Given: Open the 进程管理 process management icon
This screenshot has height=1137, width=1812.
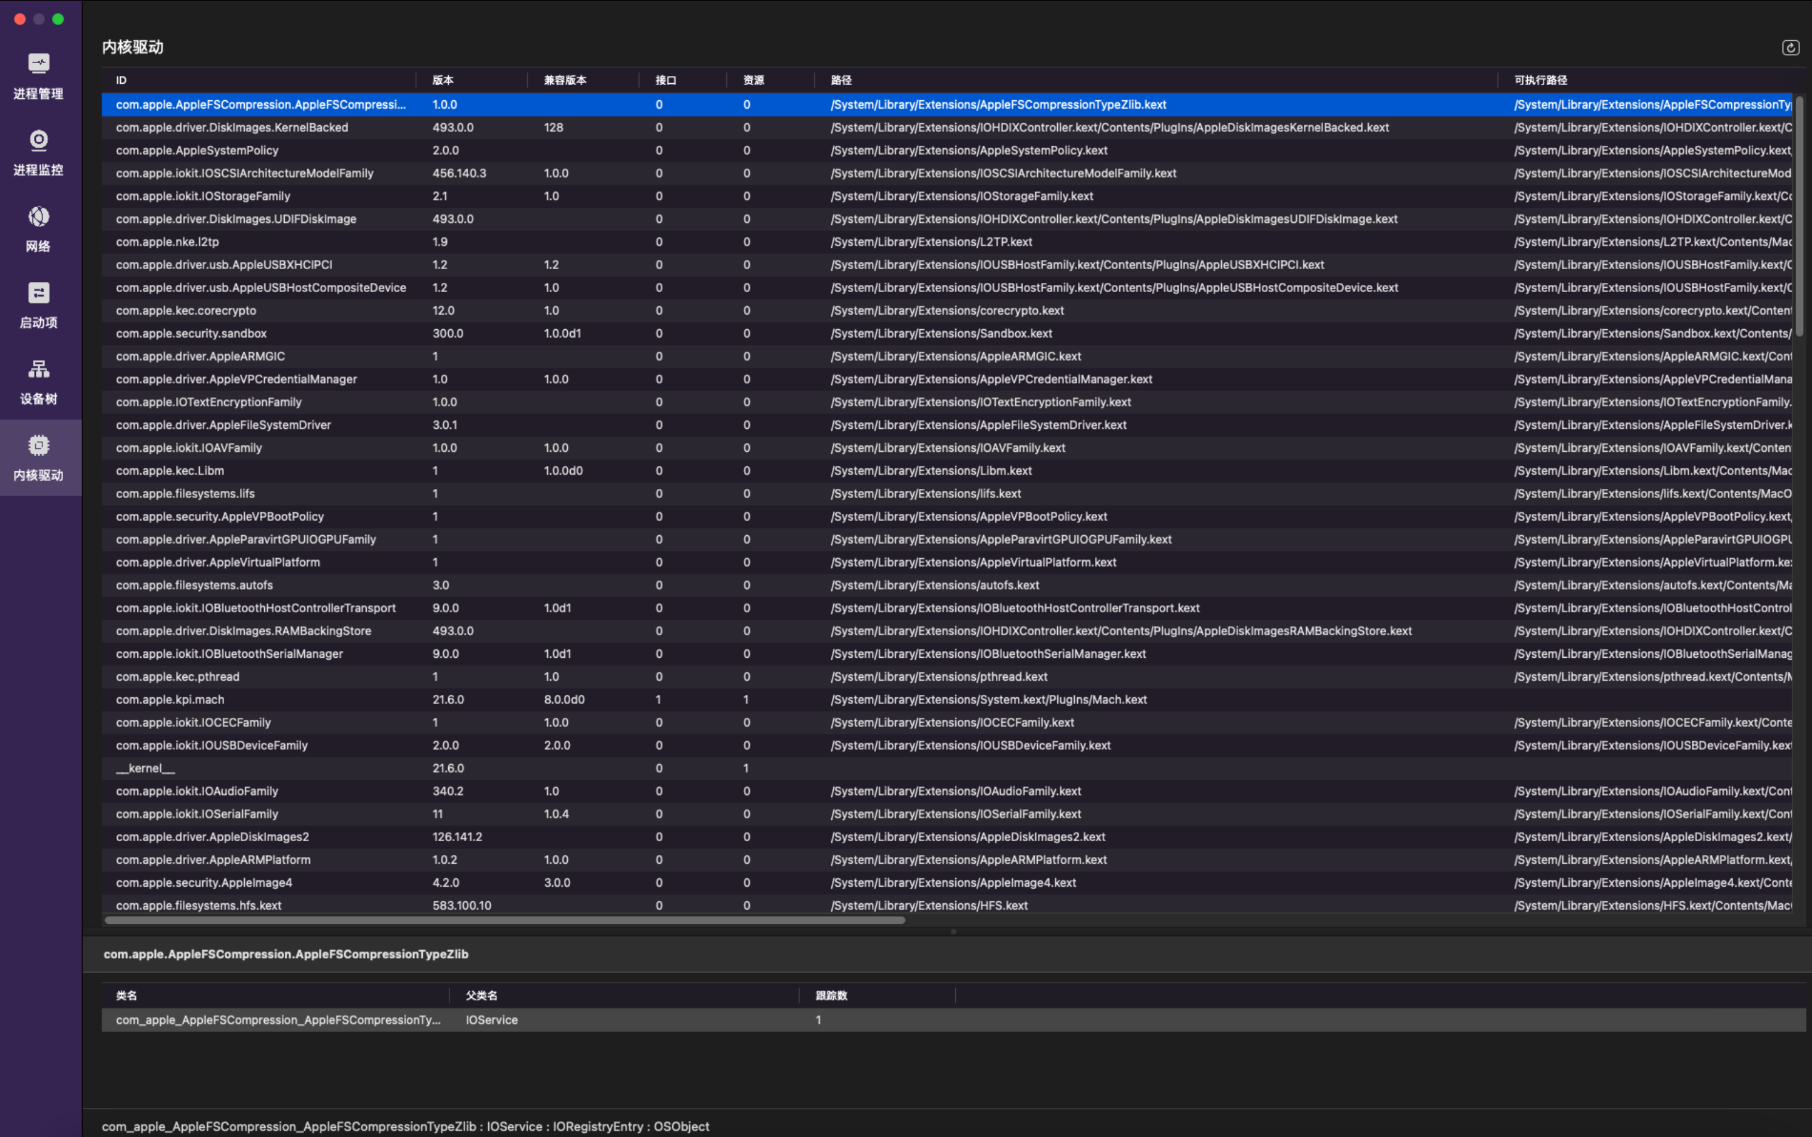Looking at the screenshot, I should click(38, 64).
